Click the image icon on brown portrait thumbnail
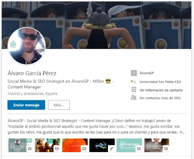Image resolution: width=194 pixels, height=159 pixels. (x=166, y=149)
